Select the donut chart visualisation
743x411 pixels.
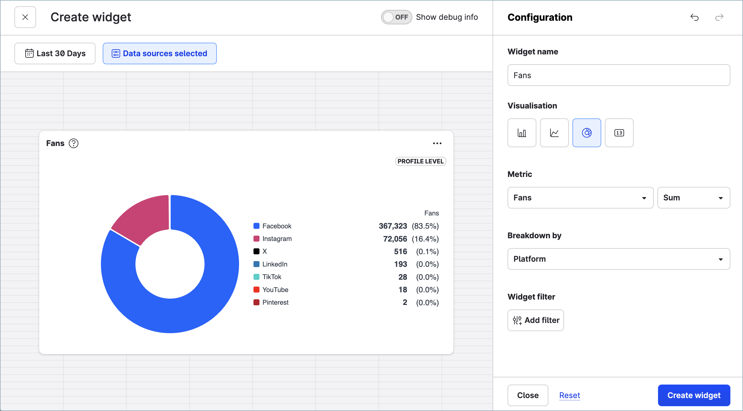click(587, 132)
